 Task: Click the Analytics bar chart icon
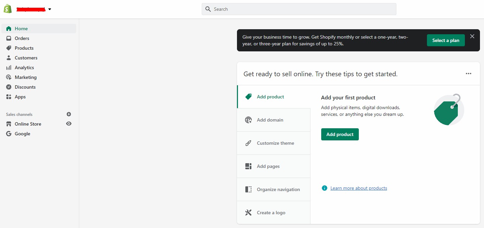pyautogui.click(x=9, y=67)
